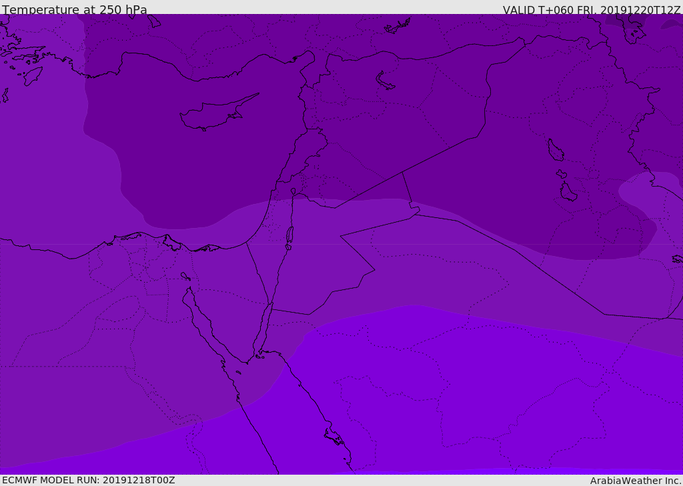Click the 'VALID T+060 FRI. 20191220T12Z' label
Viewport: 683px width, 486px height.
[591, 10]
